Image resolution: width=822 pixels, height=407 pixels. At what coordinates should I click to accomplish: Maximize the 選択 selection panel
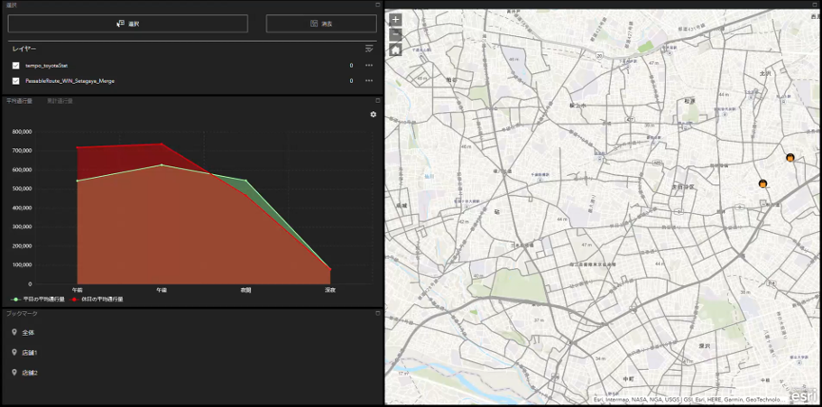pyautogui.click(x=378, y=5)
